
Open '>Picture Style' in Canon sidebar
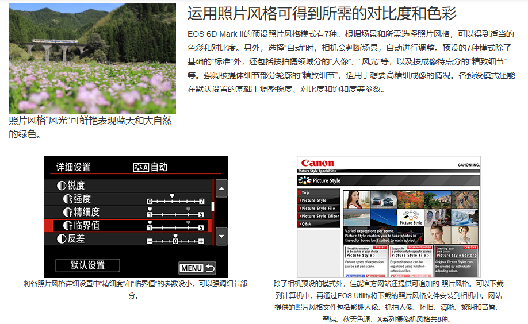click(x=319, y=200)
